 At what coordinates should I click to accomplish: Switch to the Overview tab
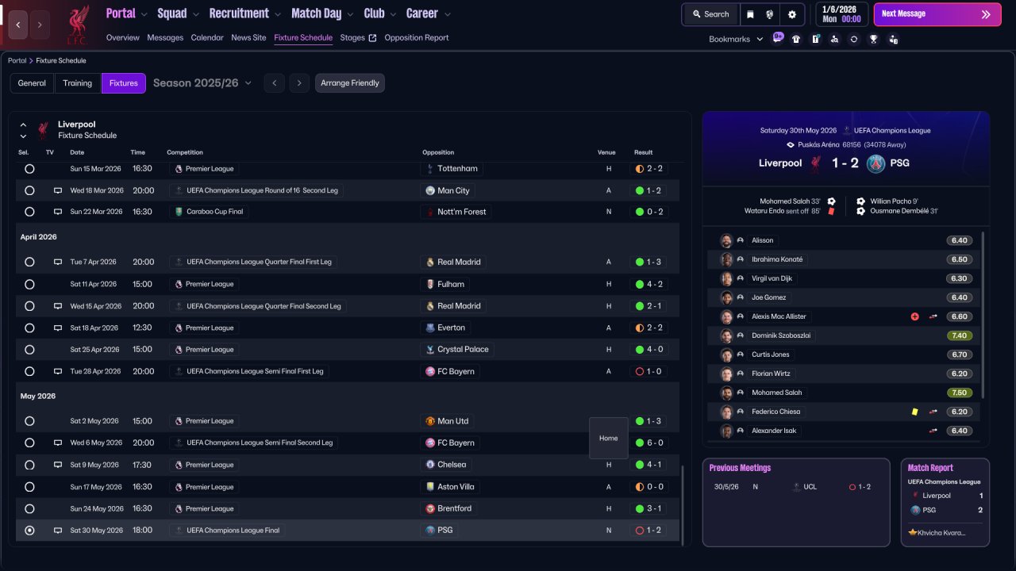[122, 38]
